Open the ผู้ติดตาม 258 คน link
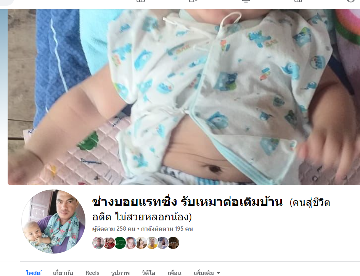This screenshot has width=360, height=276. click(114, 229)
